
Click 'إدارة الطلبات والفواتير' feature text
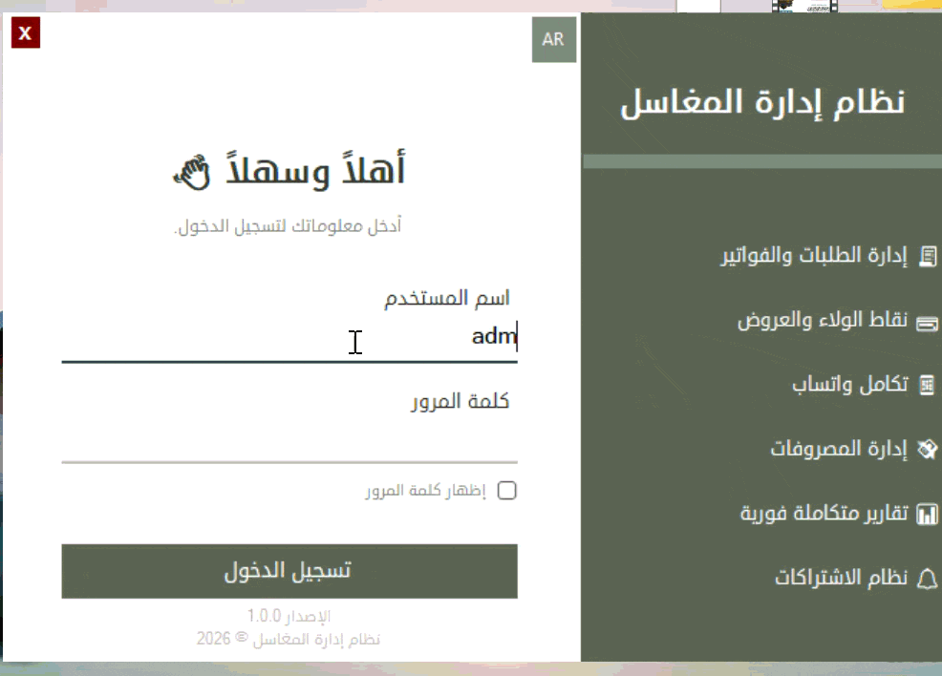coord(814,255)
